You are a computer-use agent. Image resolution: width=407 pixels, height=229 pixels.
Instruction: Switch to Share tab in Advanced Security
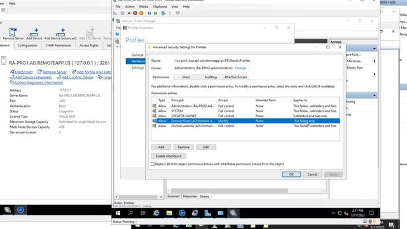(x=186, y=77)
